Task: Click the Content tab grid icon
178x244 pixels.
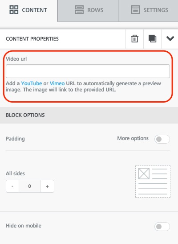Action: (x=14, y=10)
